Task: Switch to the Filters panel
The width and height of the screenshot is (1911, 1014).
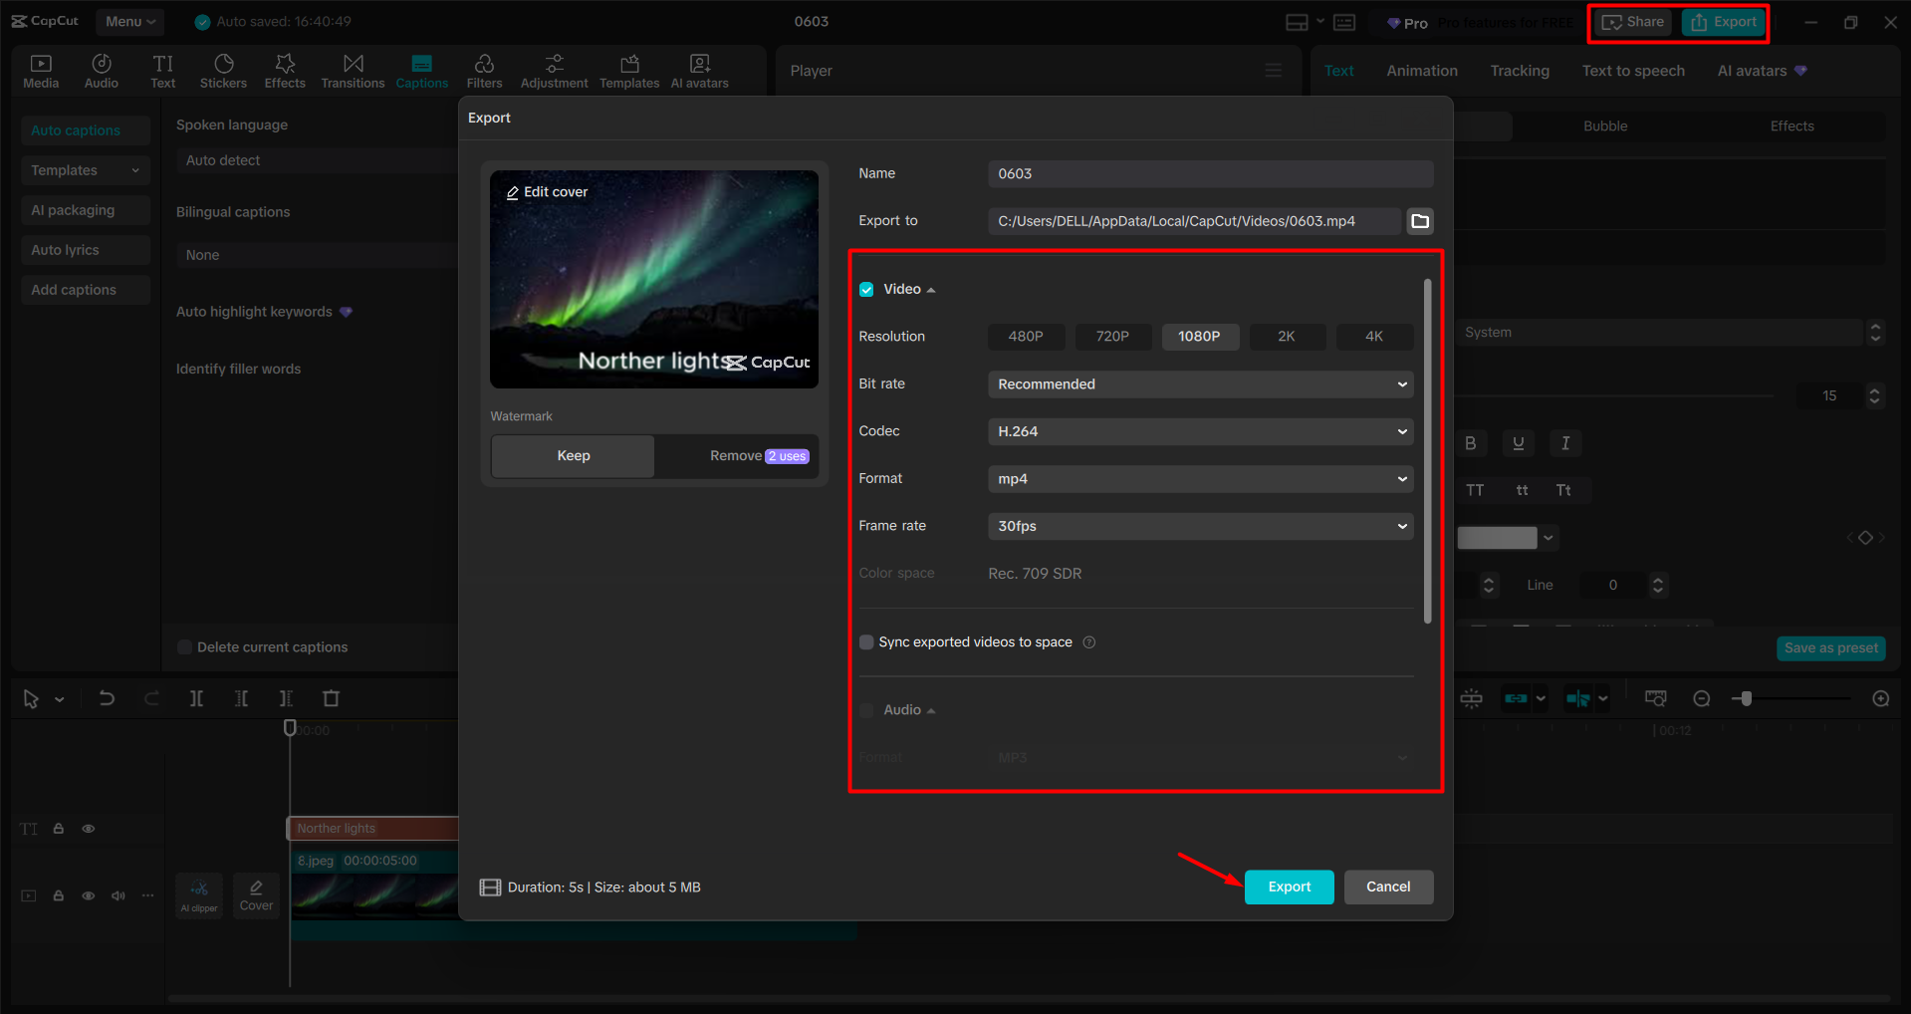Action: point(484,70)
